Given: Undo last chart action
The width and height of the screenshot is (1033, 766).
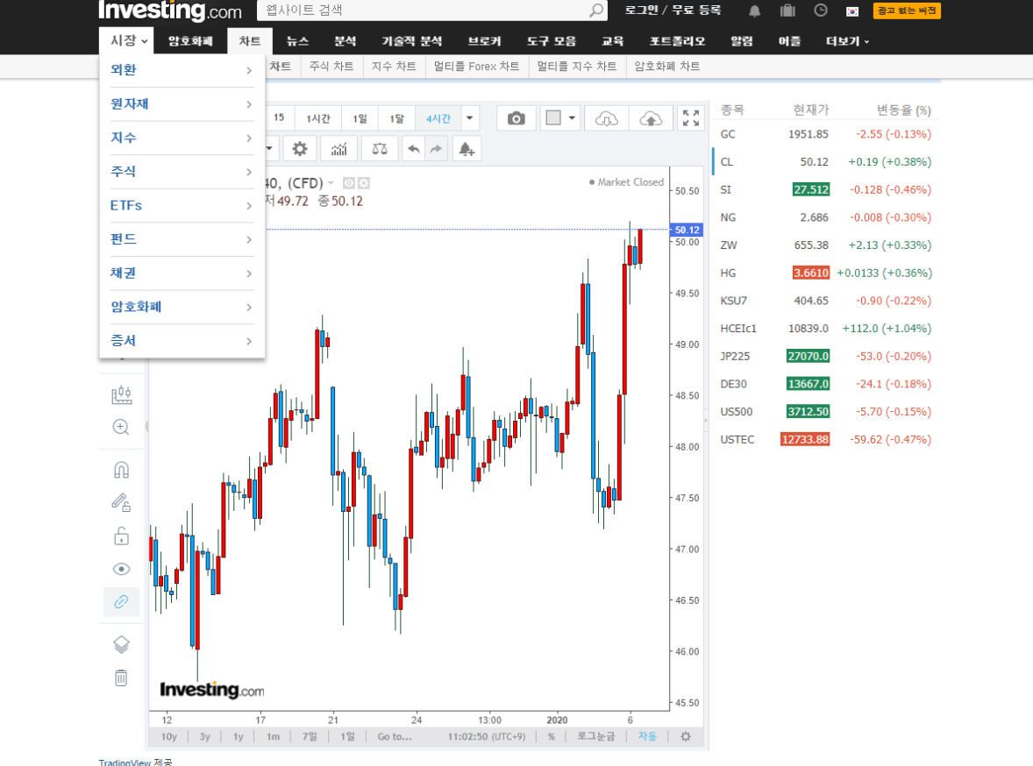Looking at the screenshot, I should point(413,149).
